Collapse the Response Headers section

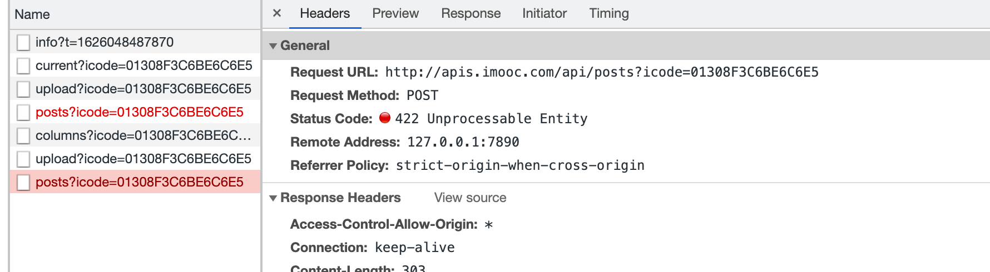pos(273,198)
